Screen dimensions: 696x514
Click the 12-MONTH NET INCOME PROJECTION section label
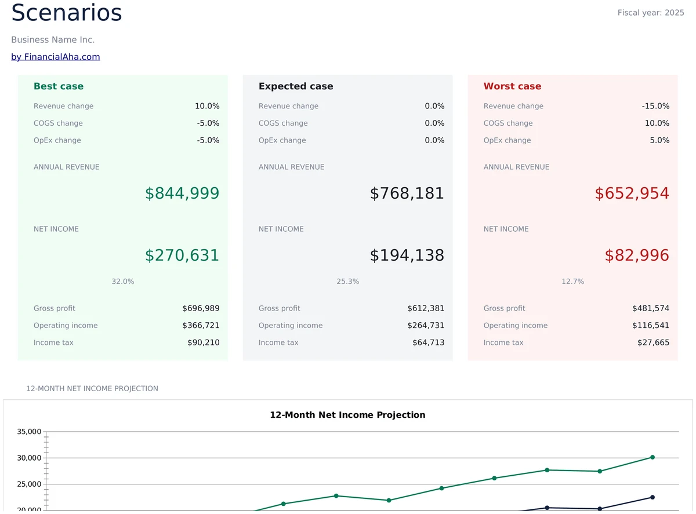(x=92, y=389)
